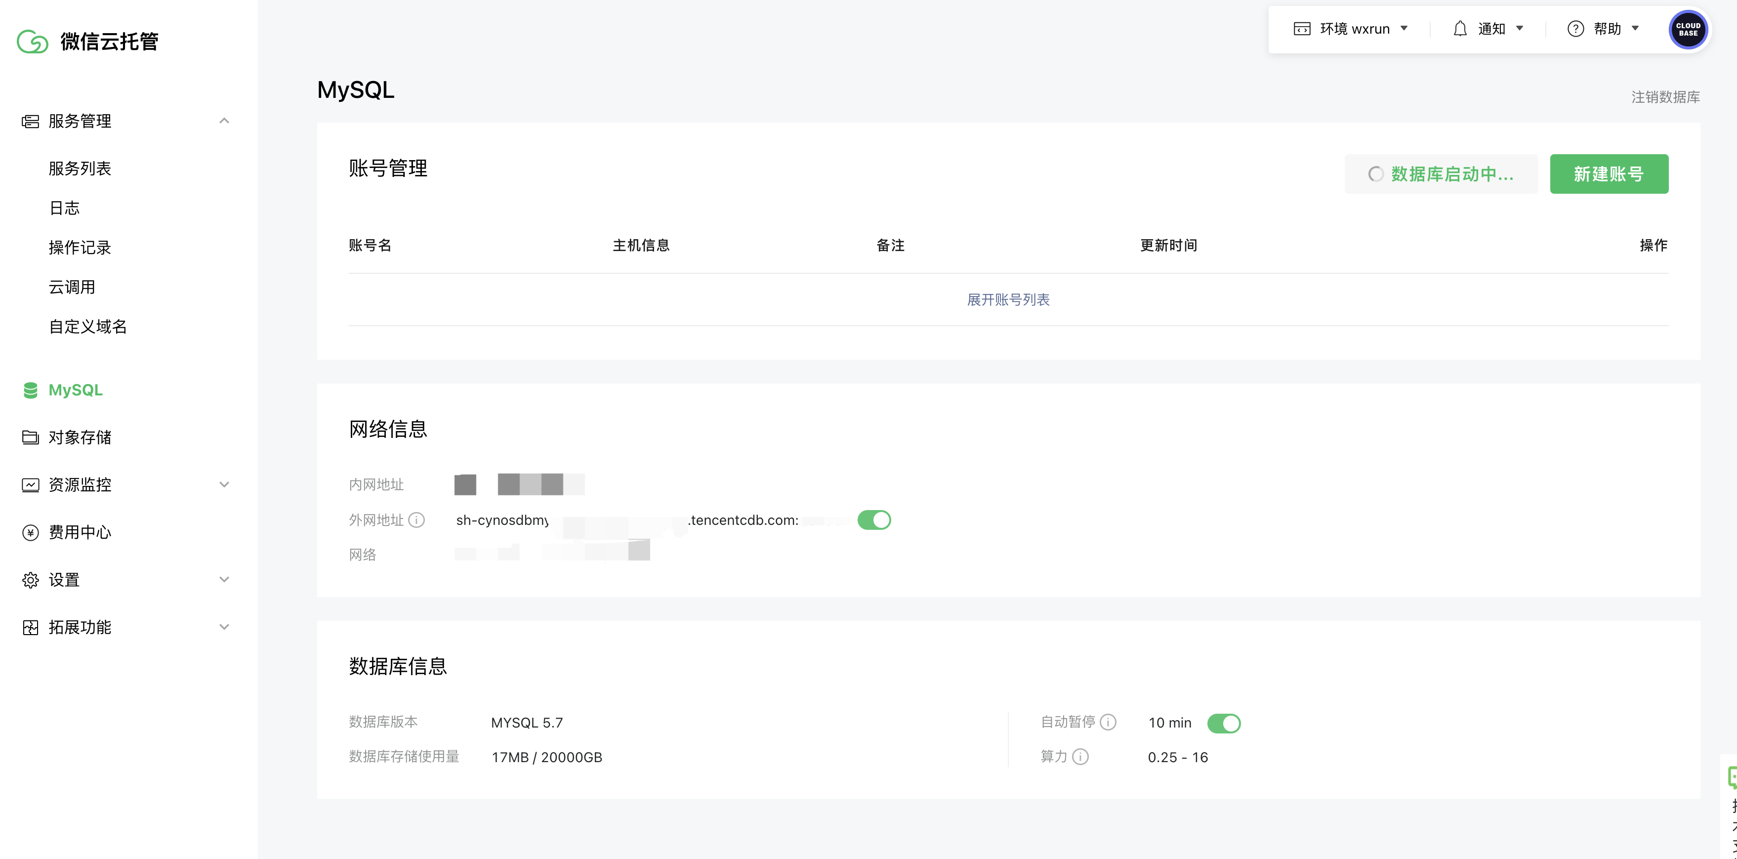Click the WeChat Cloud Hosting logo icon

coord(33,42)
